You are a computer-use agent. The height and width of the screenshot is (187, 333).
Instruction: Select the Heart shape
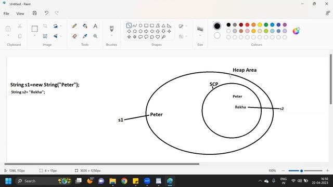point(158,37)
